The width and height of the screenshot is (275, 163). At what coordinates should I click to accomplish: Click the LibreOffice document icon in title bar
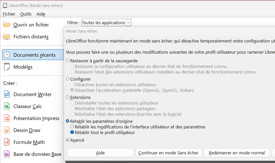click(5, 5)
